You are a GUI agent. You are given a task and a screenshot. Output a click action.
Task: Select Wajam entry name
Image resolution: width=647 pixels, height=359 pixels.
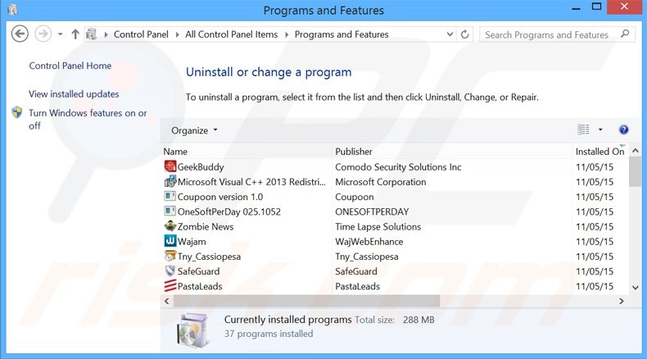coord(192,241)
